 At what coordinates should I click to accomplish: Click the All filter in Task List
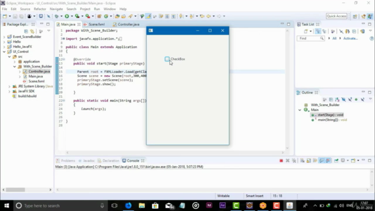(x=334, y=38)
